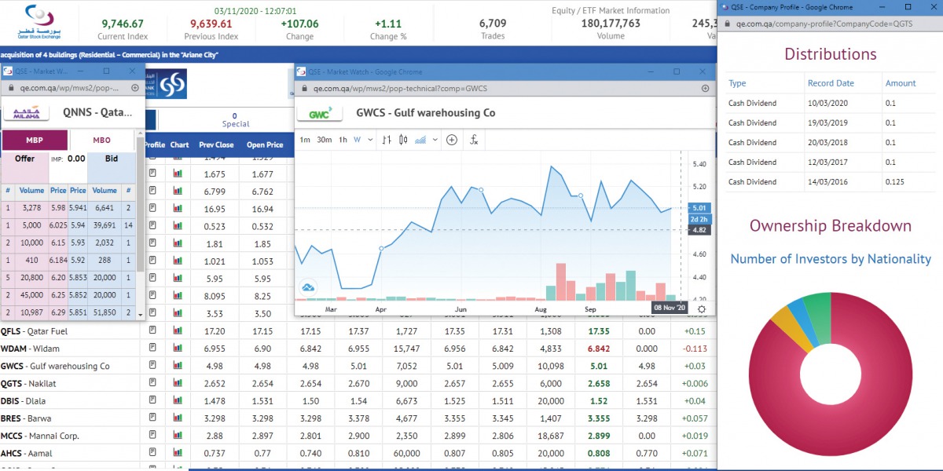The image size is (943, 471).
Task: Select WDAM - Widam in the watchlist
Action: point(47,348)
